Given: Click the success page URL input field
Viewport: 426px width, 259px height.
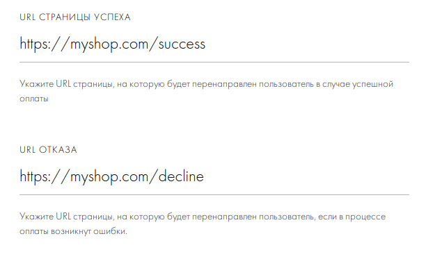Looking at the screenshot, I should click(214, 44).
